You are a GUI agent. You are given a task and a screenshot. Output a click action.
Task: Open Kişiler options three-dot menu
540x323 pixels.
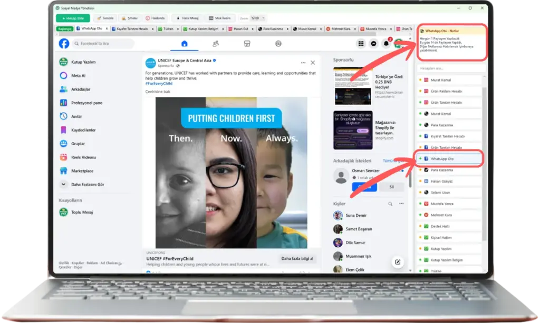click(401, 204)
